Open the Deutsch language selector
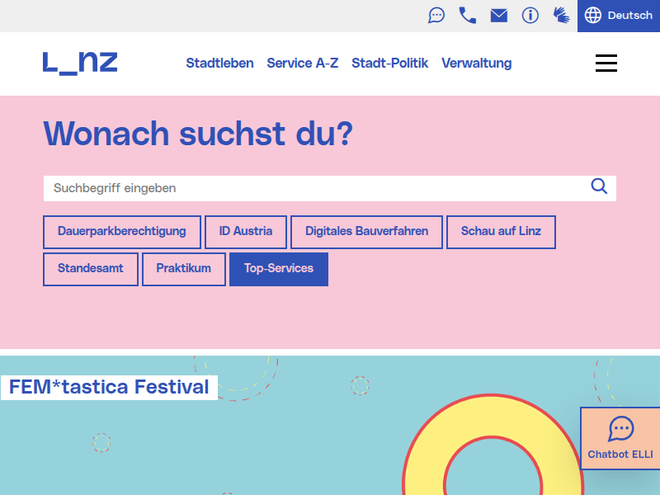The height and width of the screenshot is (495, 660). click(618, 16)
